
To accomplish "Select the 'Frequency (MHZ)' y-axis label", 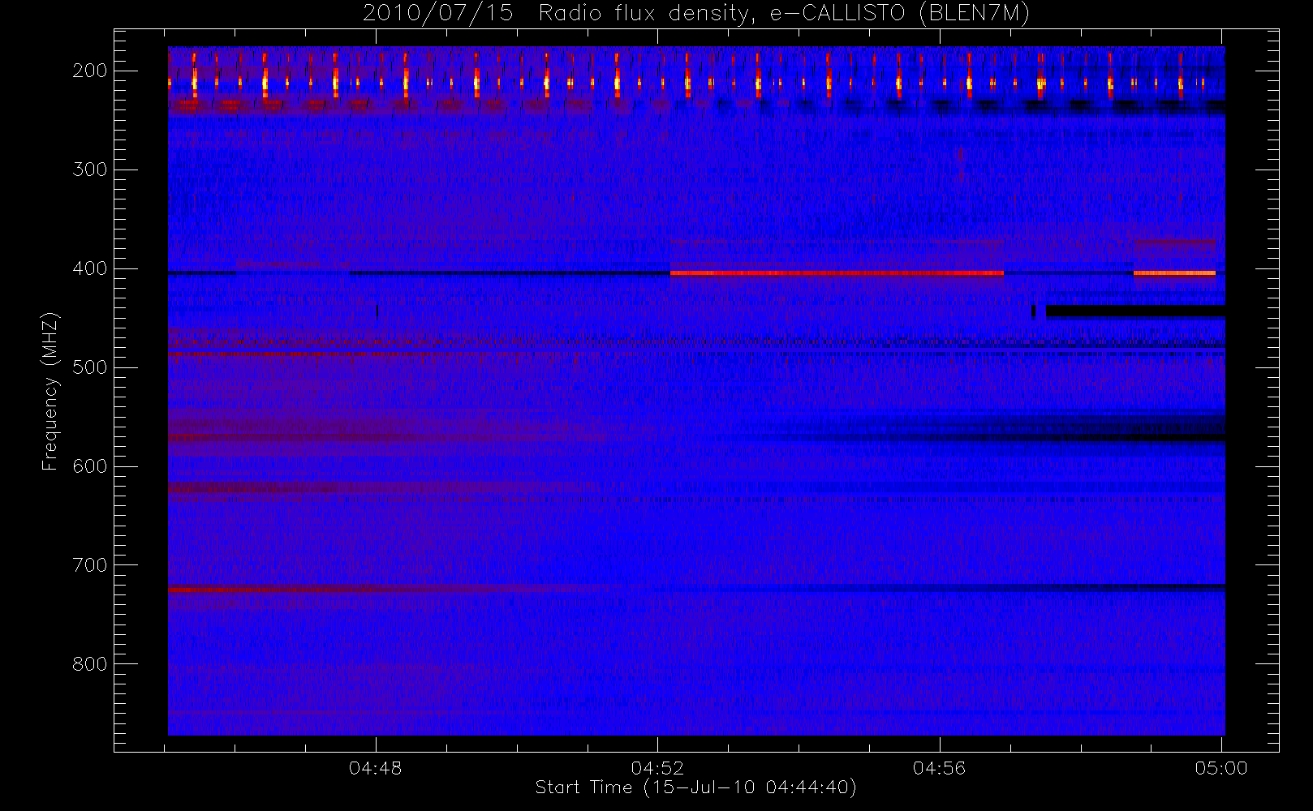I will [50, 391].
